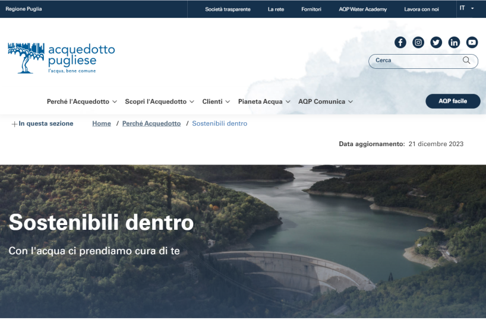Screen dimensions: 486x320
Task: Open the Twitter social icon
Action: (436, 42)
